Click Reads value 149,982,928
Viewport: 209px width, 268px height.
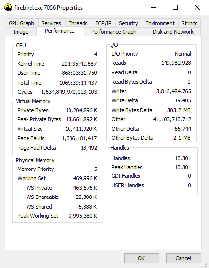176,63
